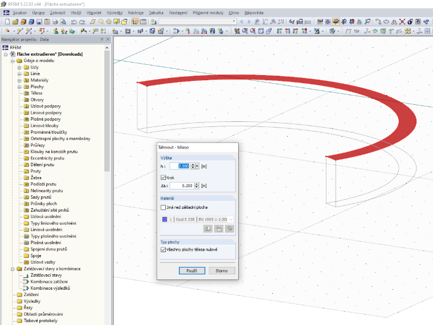Click the New model icon
Image resolution: width=433 pixels, height=325 pixels.
point(7,22)
